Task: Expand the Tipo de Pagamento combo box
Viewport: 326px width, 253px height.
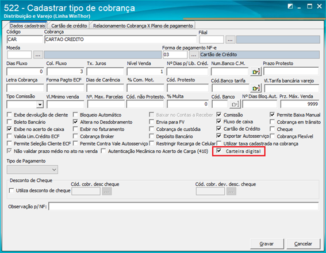Action: (32, 170)
